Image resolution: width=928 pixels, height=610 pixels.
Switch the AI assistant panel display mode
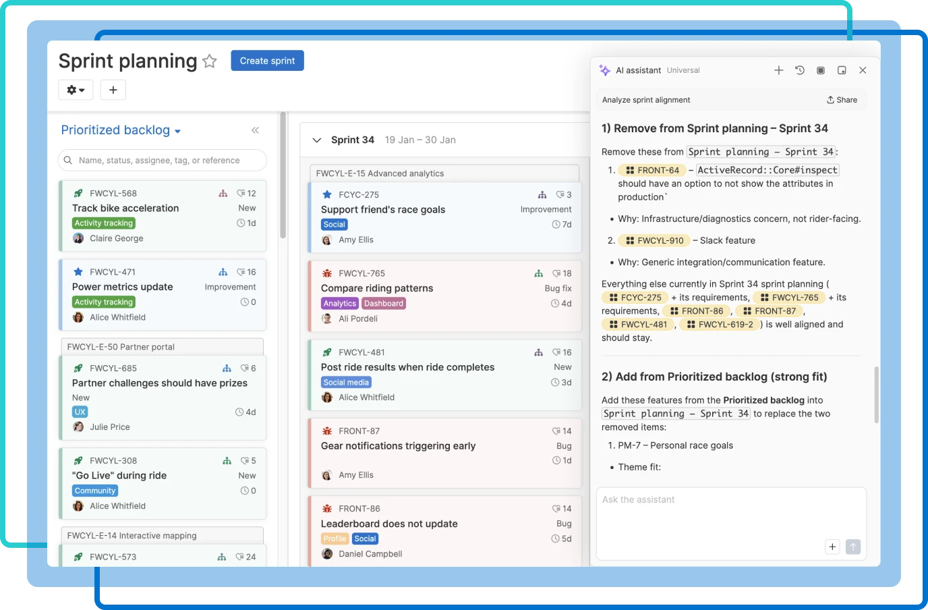[x=820, y=70]
